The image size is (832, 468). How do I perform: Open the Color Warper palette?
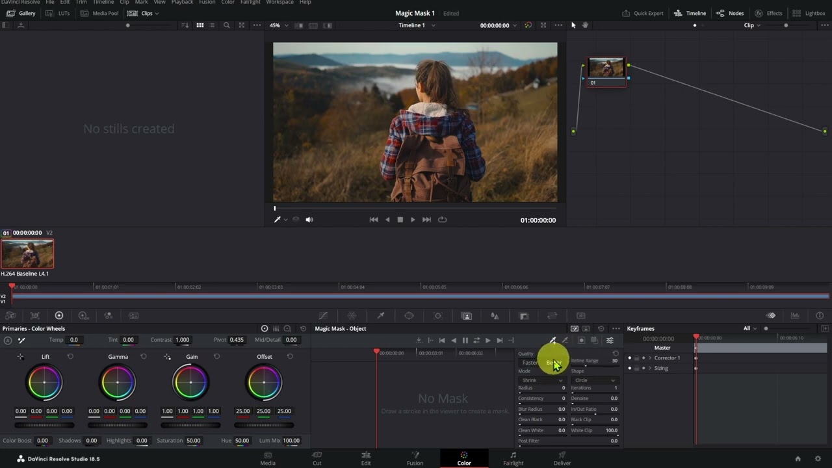(x=352, y=316)
